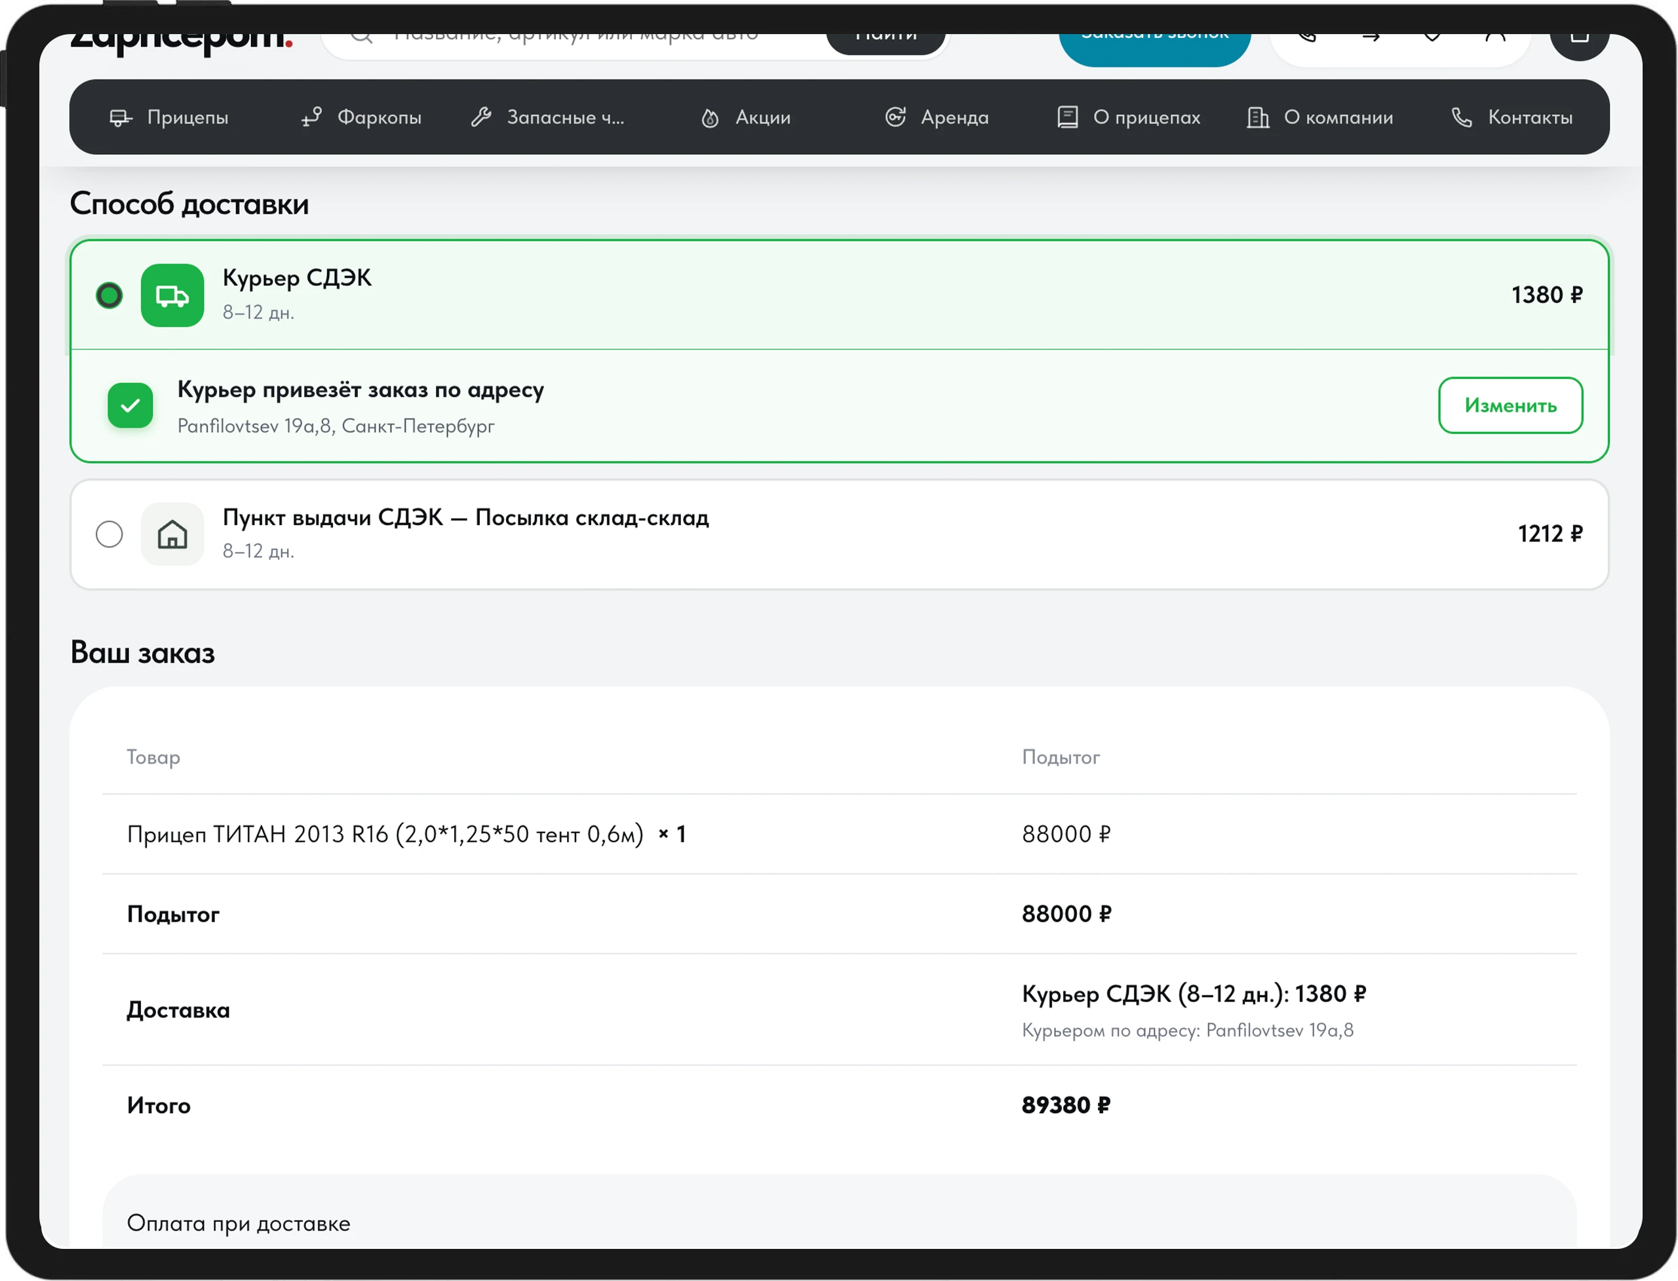Click the Итого total 89380 ₽
Viewport: 1678px width, 1281px height.
[x=1066, y=1105]
